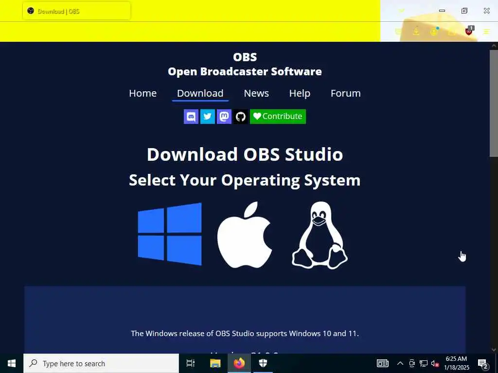Viewport: 498px width, 373px height.
Task: Click the text about Windows 10 and 11 support
Action: (x=245, y=333)
